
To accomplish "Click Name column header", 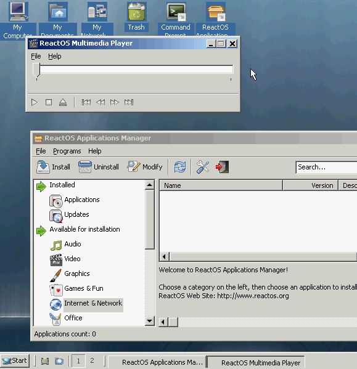I will click(x=221, y=185).
